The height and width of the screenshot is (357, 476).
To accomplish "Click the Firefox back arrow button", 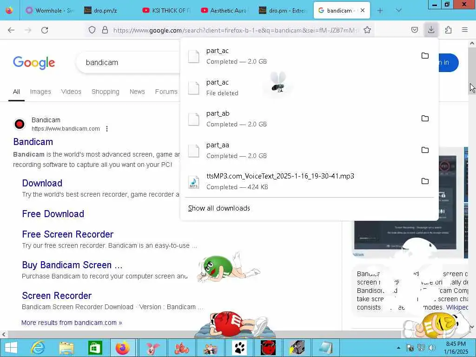I will pyautogui.click(x=11, y=30).
